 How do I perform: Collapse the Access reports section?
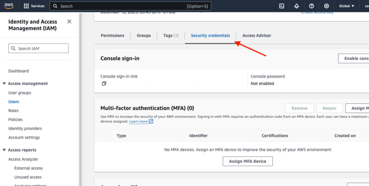[4, 150]
